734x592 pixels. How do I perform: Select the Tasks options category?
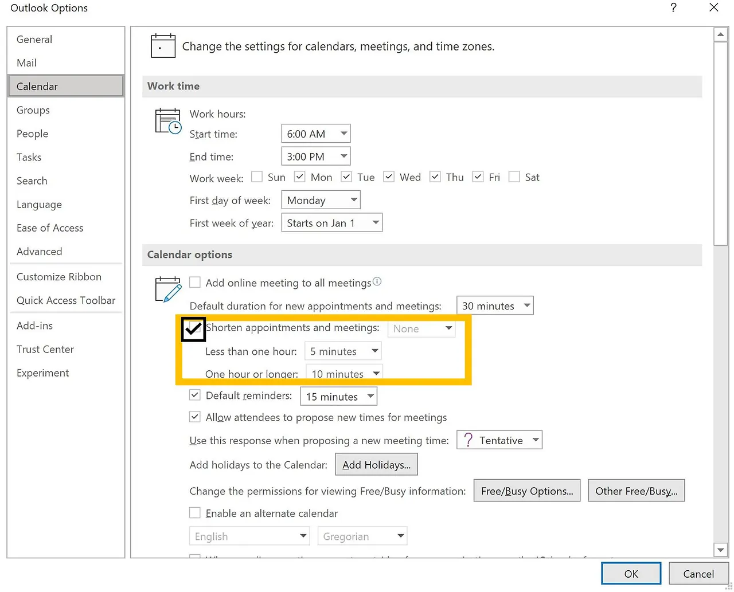[66, 156]
